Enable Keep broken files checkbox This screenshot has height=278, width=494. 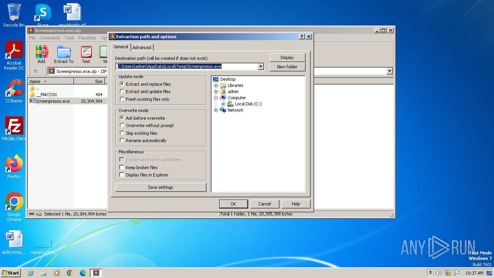[x=122, y=168]
